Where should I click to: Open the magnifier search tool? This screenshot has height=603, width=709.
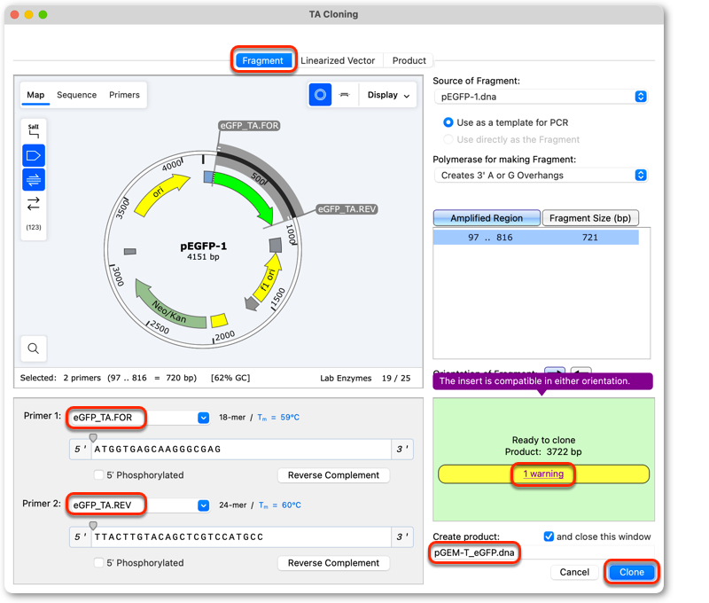point(34,348)
